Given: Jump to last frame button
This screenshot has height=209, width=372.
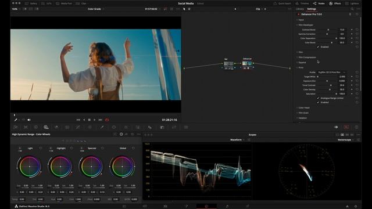Looking at the screenshot, I should pyautogui.click(x=101, y=120).
